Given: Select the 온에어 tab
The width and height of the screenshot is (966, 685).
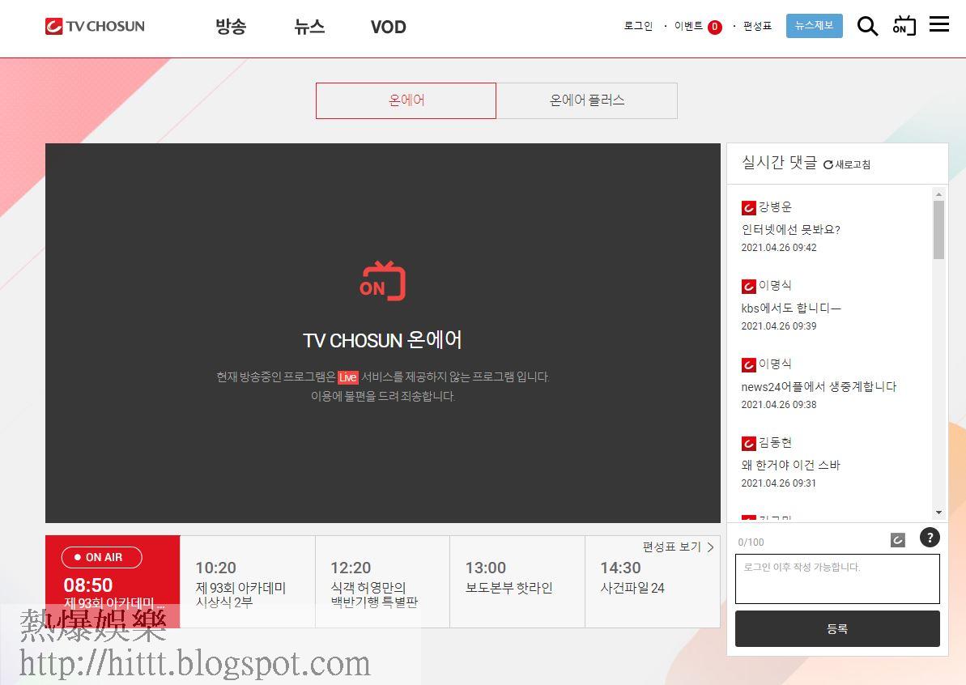Looking at the screenshot, I should [x=406, y=100].
